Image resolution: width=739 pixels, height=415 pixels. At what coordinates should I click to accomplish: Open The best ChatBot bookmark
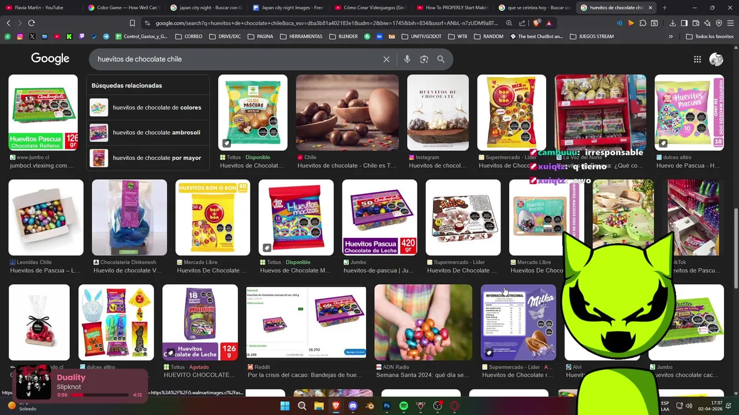pyautogui.click(x=536, y=36)
